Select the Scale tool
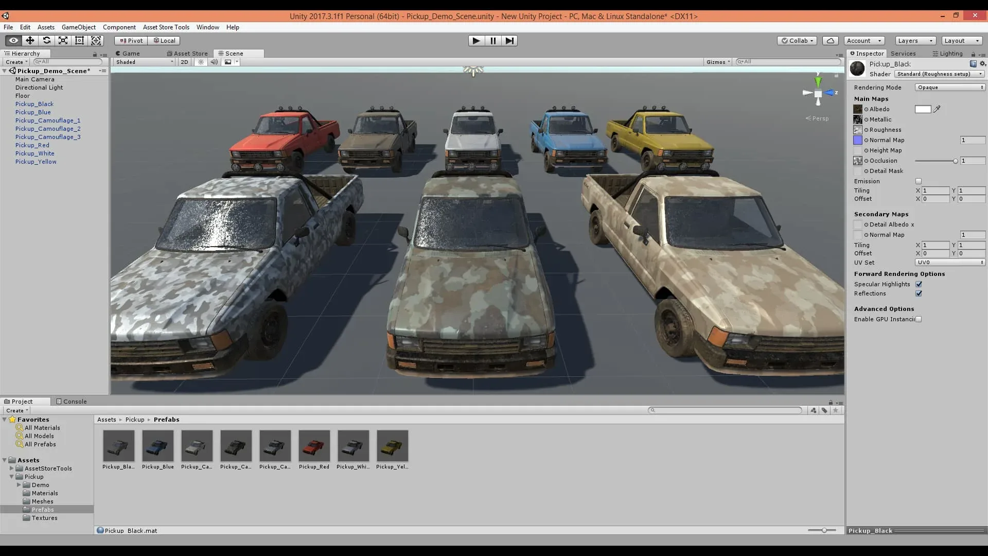 63,40
